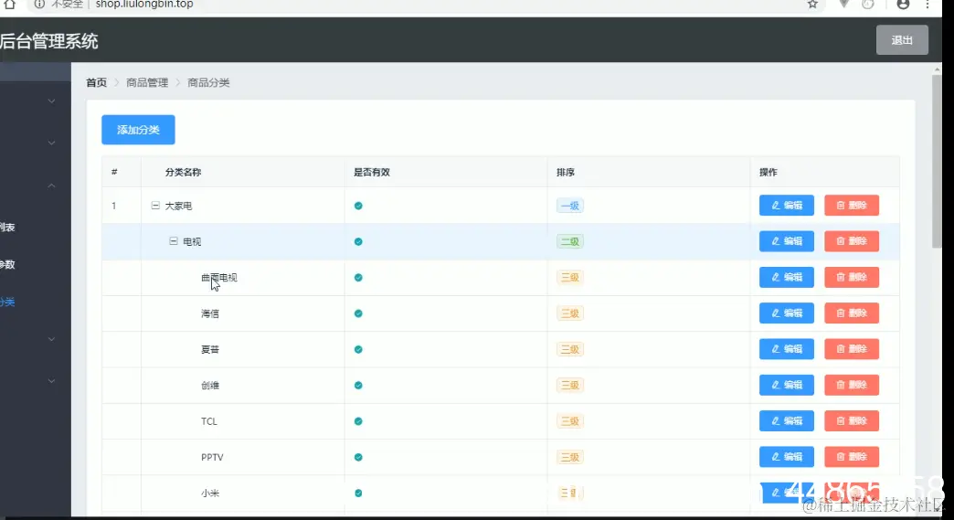
Task: Click the browser home icon
Action: click(10, 5)
